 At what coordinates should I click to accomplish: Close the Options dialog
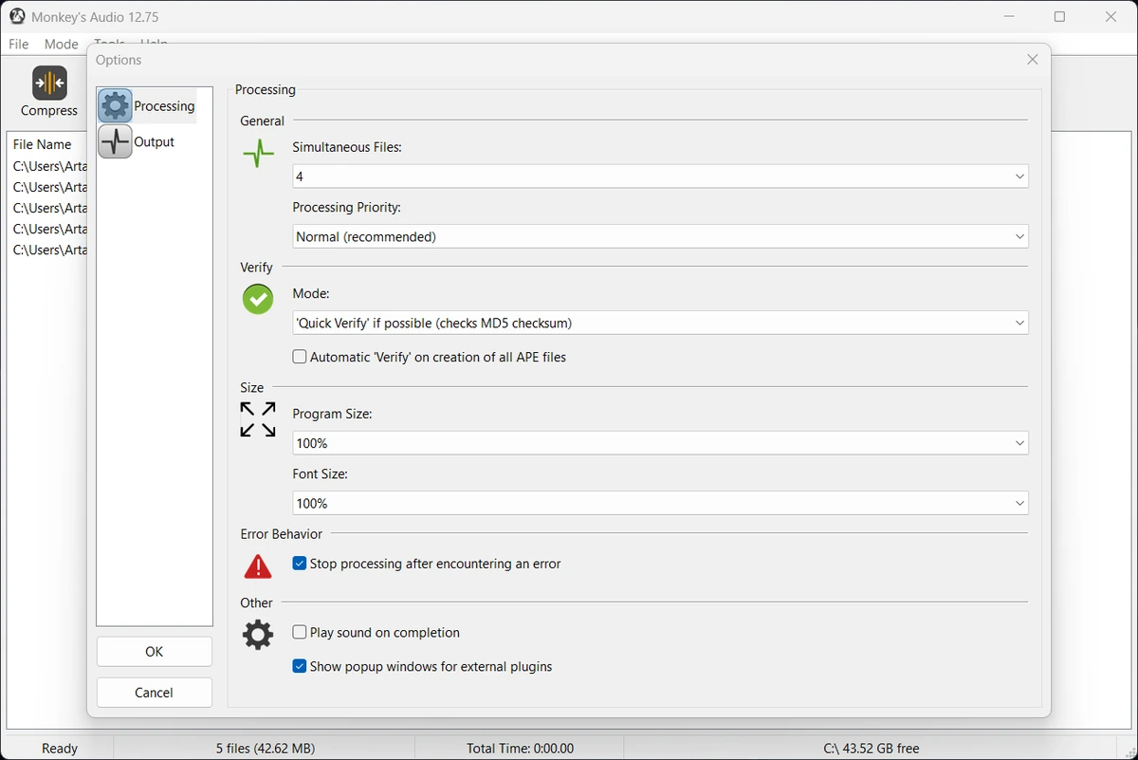pyautogui.click(x=1033, y=60)
